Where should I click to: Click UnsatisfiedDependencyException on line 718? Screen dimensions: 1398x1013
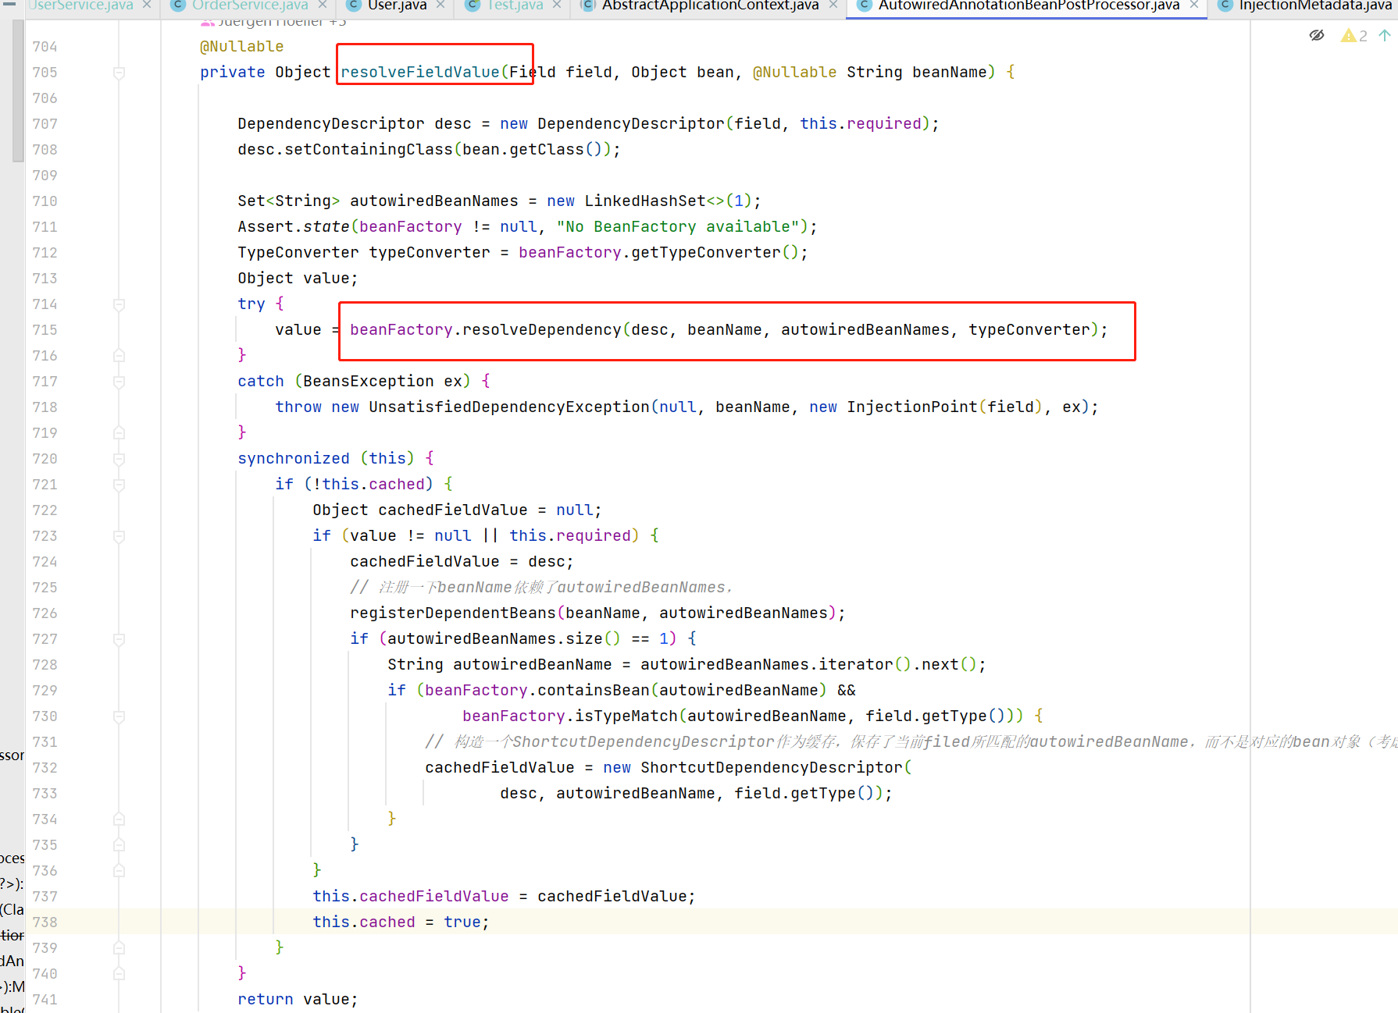pyautogui.click(x=509, y=407)
